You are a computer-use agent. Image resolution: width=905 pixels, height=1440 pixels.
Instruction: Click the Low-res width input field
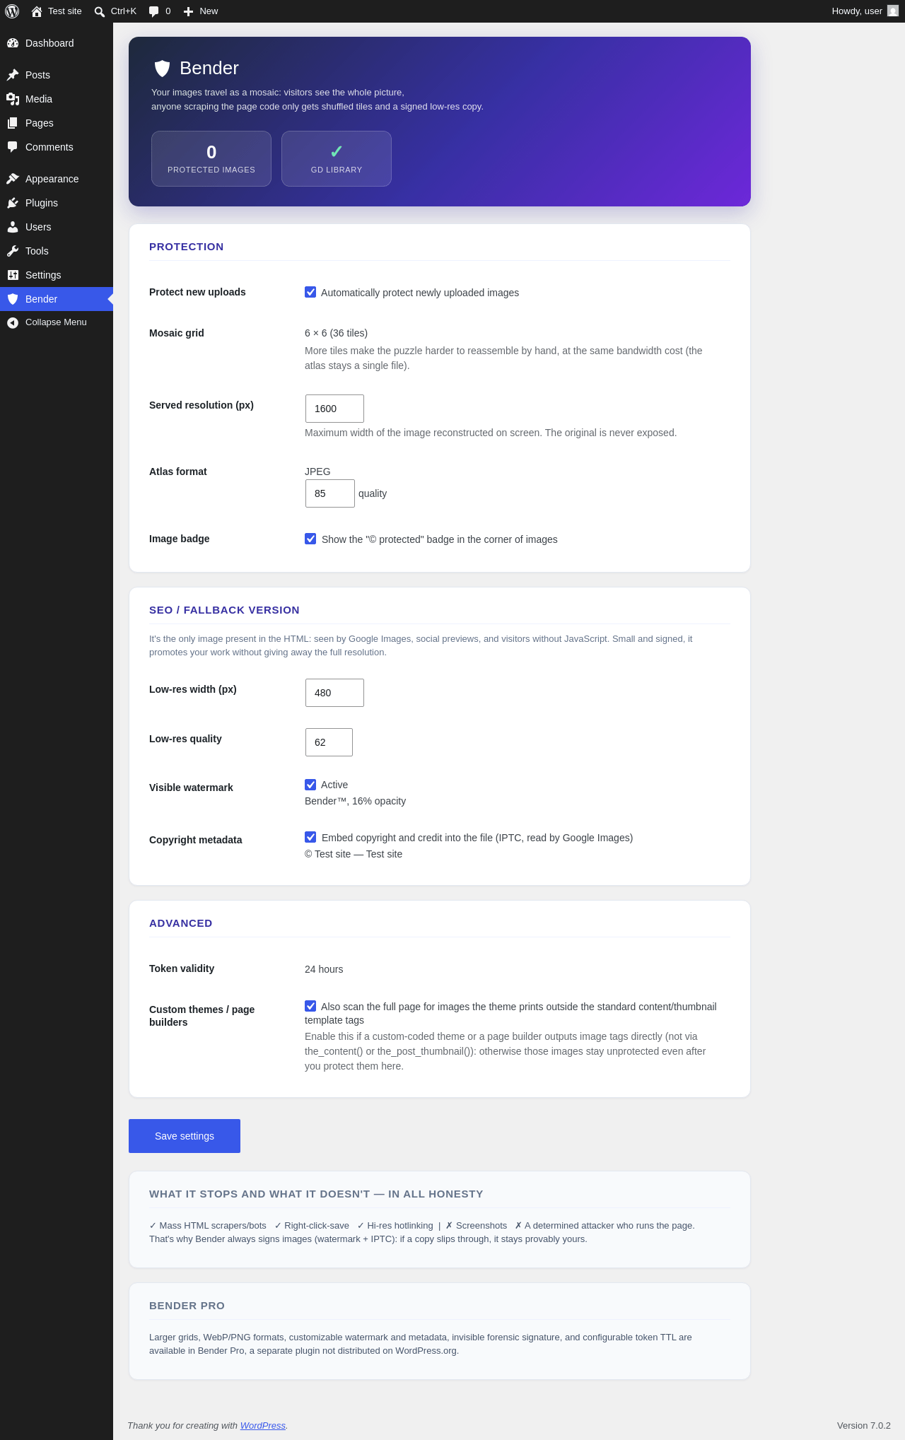pos(334,693)
